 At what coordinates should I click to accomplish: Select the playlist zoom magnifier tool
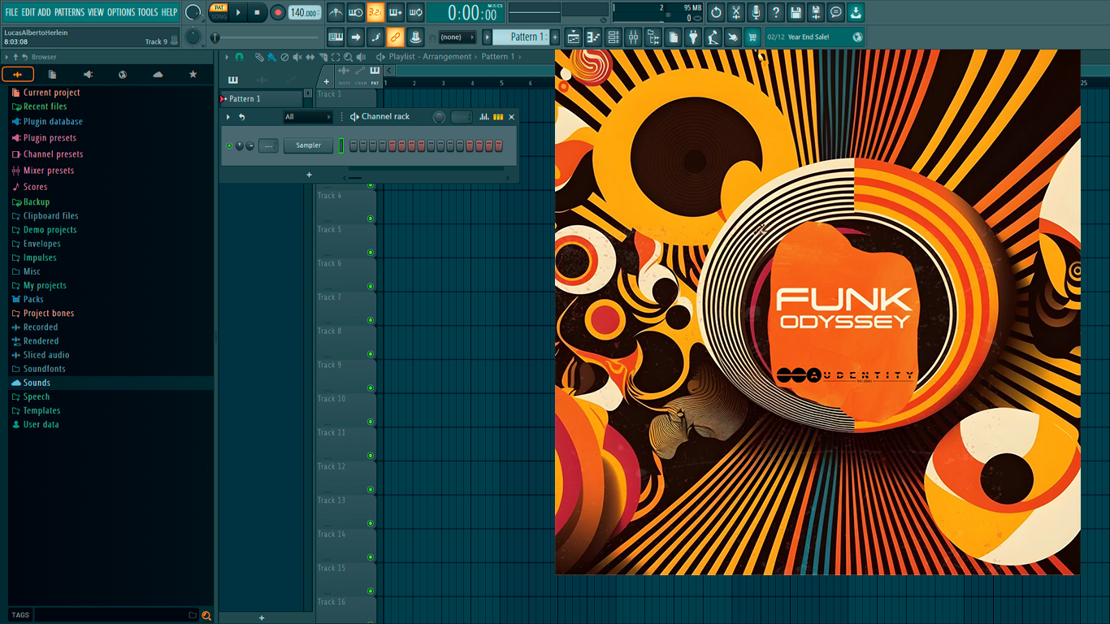pyautogui.click(x=348, y=57)
